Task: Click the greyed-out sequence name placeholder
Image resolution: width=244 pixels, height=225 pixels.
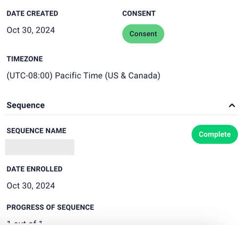Action: [40, 147]
